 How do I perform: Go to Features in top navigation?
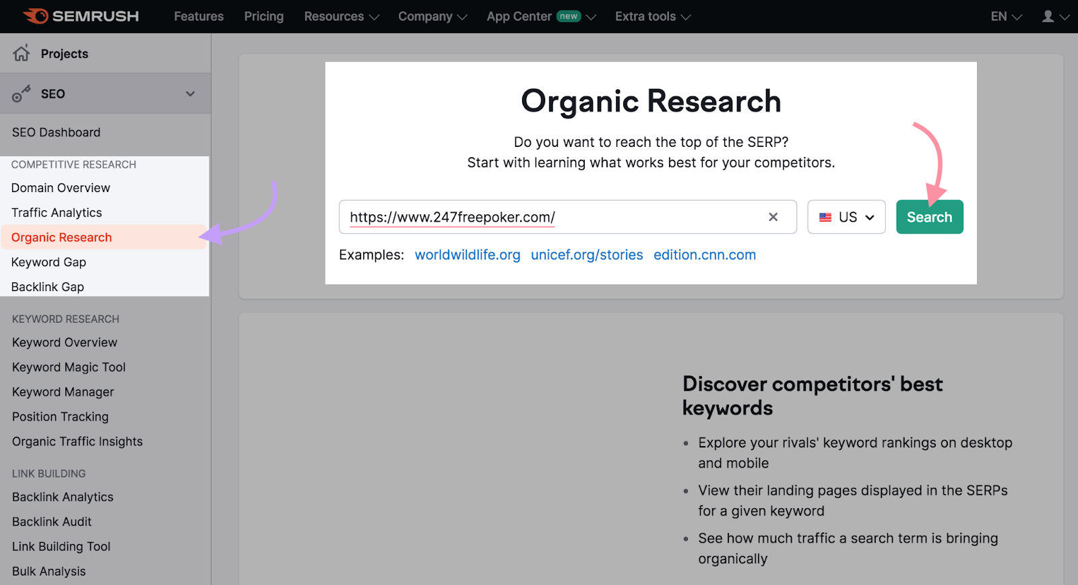click(199, 16)
